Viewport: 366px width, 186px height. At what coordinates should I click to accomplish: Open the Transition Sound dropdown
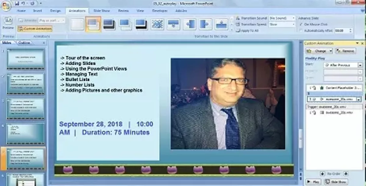coord(294,18)
